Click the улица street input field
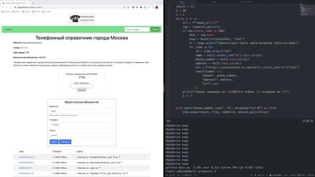 [82, 135]
